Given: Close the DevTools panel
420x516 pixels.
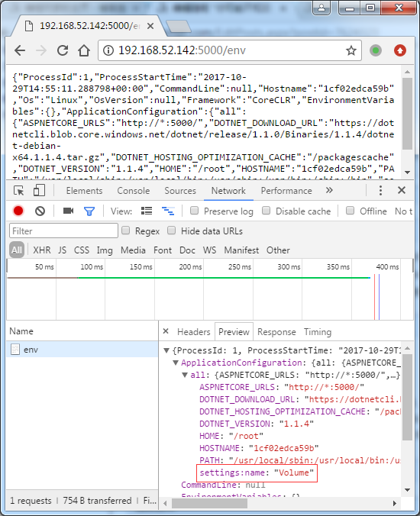Looking at the screenshot, I should (402, 190).
